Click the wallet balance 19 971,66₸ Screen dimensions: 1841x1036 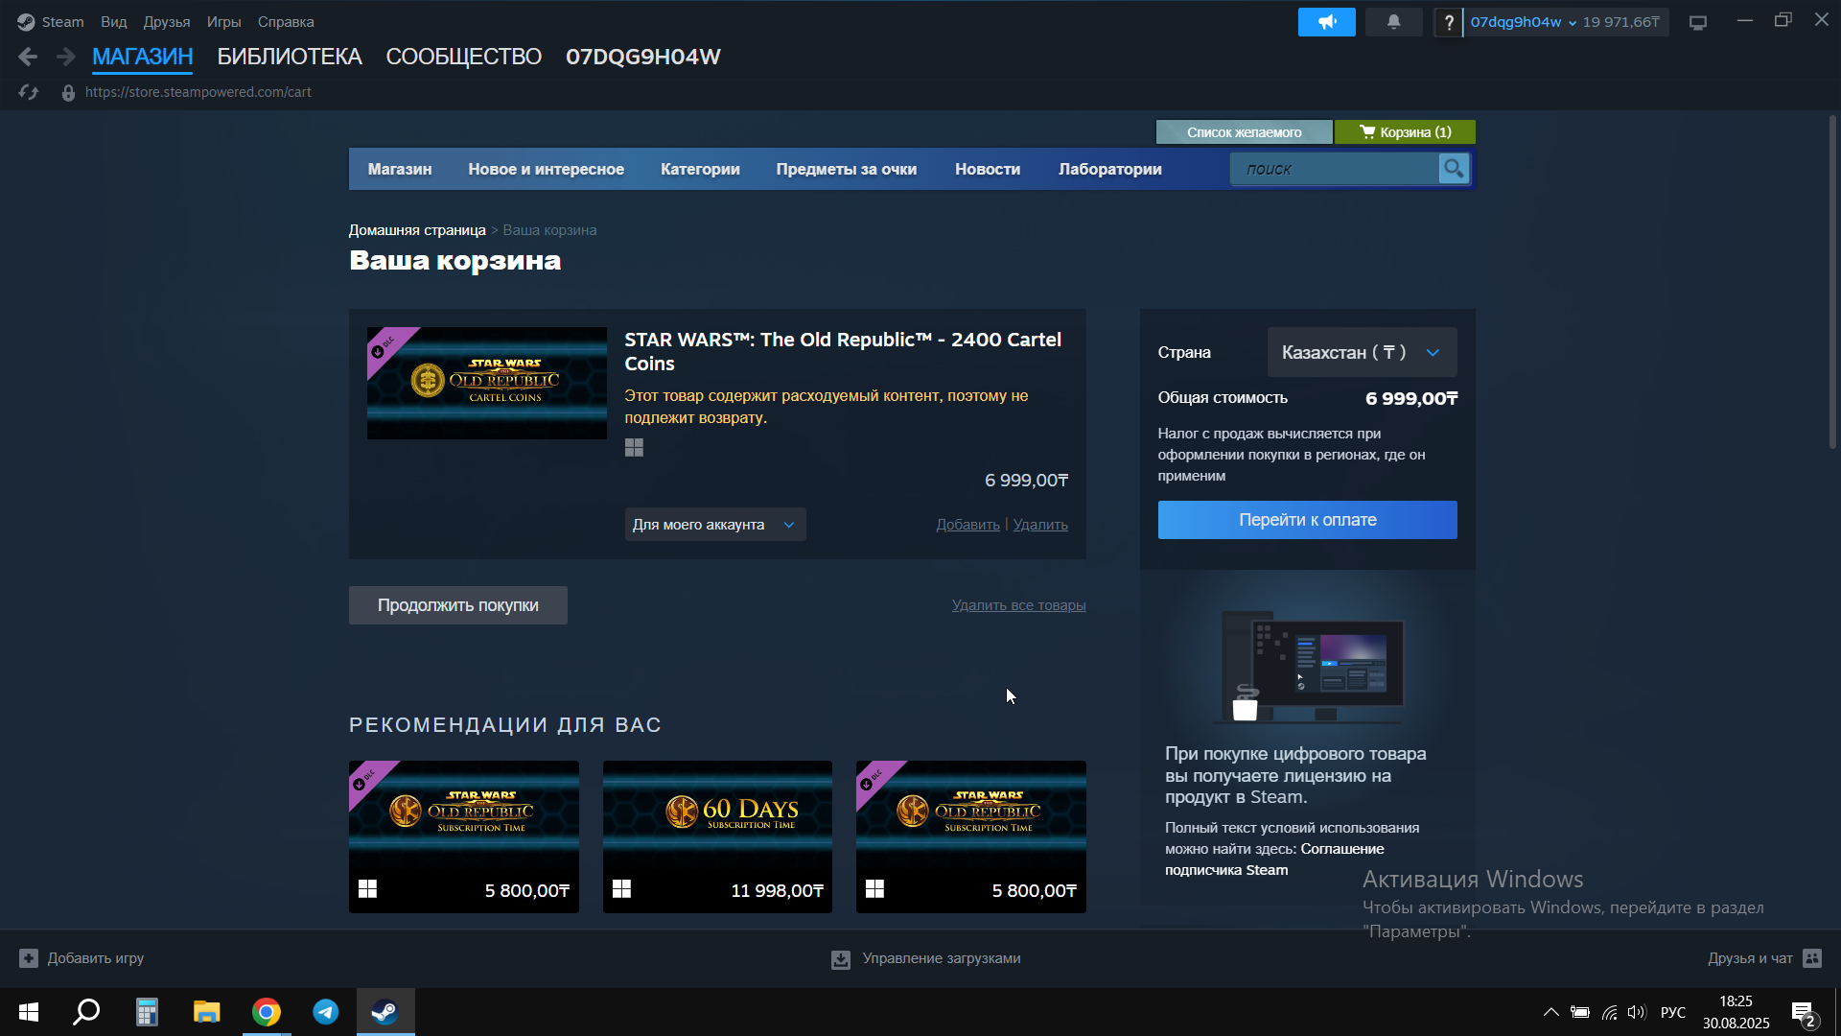click(x=1620, y=22)
